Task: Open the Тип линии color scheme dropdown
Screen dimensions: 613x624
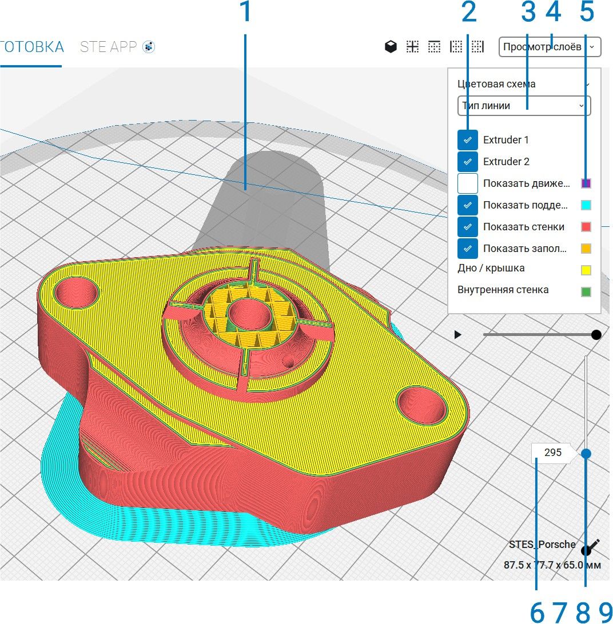Action: [x=524, y=106]
